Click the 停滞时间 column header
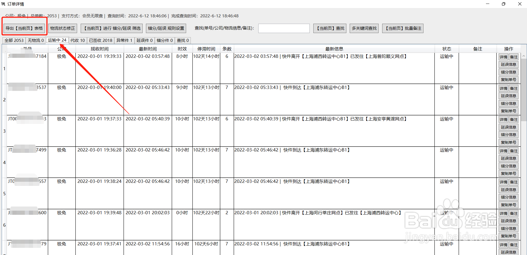This screenshot has width=527, height=255. pos(206,49)
